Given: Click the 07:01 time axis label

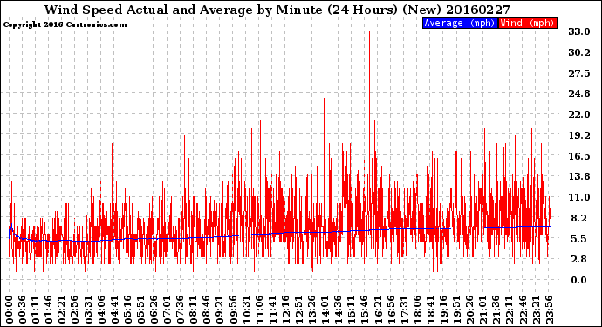Looking at the screenshot, I should point(168,310).
